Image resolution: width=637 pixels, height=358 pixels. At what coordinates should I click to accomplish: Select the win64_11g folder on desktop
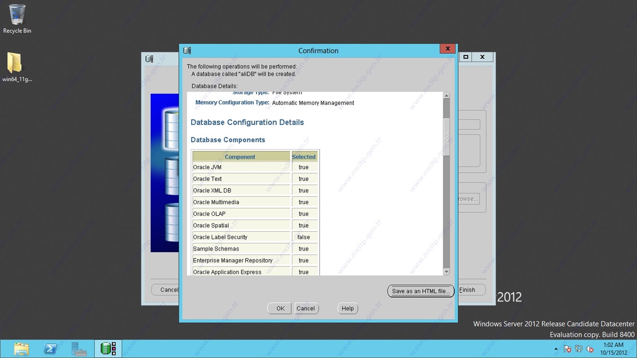pyautogui.click(x=17, y=67)
